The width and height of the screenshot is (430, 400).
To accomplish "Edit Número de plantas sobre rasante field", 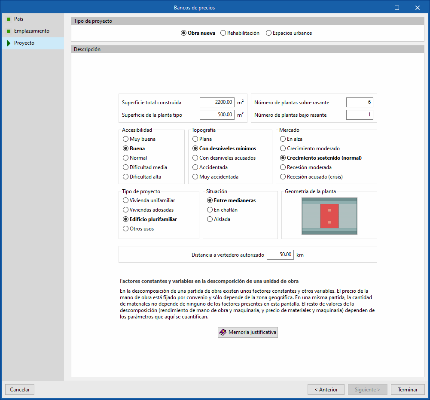I will (x=360, y=102).
